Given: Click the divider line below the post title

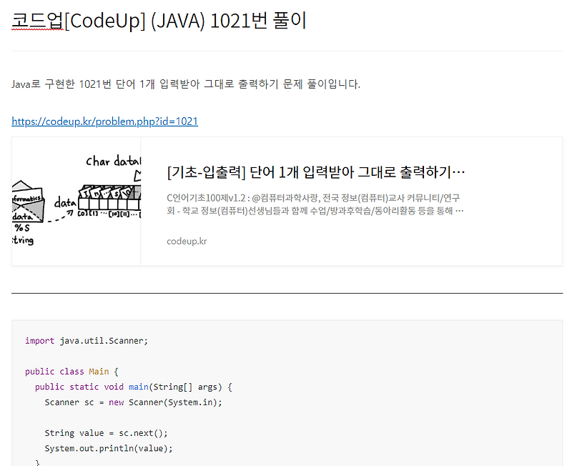Looking at the screenshot, I should pos(286,51).
